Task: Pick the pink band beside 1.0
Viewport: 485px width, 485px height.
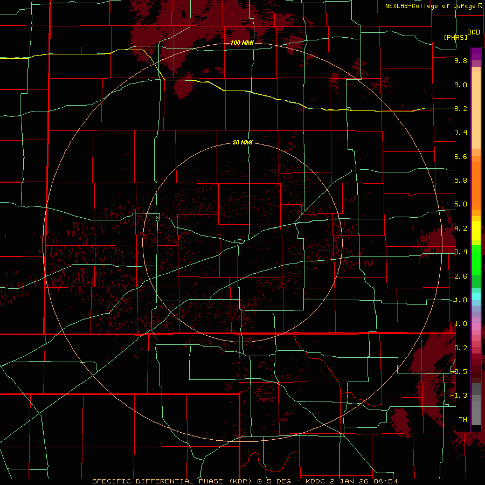Action: [x=476, y=327]
